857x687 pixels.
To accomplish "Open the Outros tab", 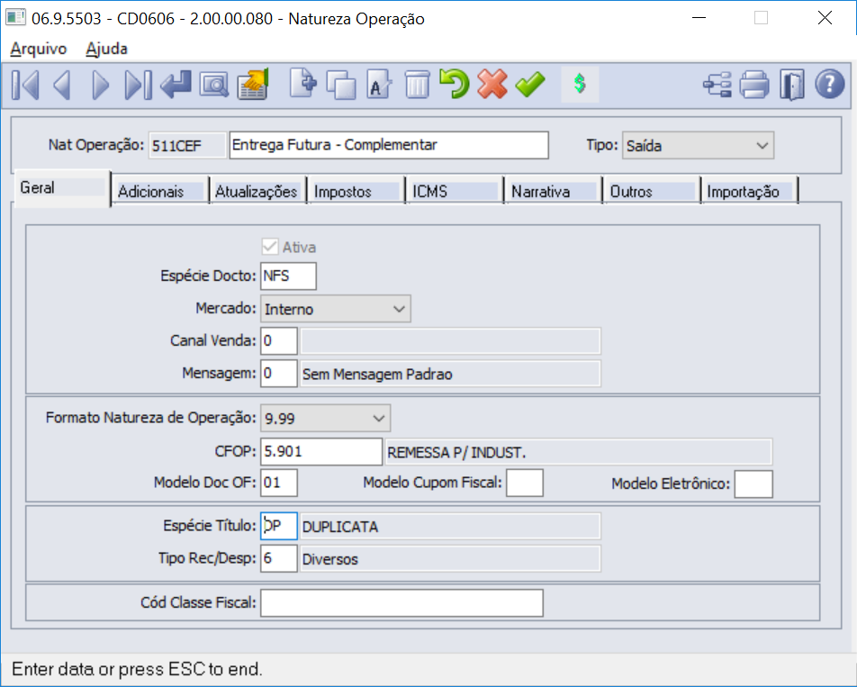I will pos(652,191).
